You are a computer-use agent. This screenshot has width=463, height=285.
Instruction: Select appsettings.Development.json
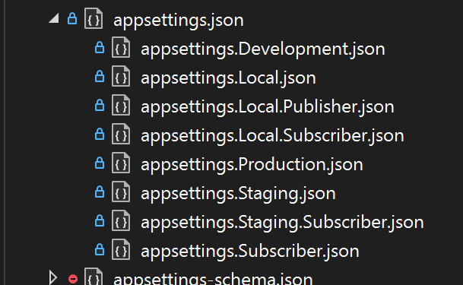[263, 49]
